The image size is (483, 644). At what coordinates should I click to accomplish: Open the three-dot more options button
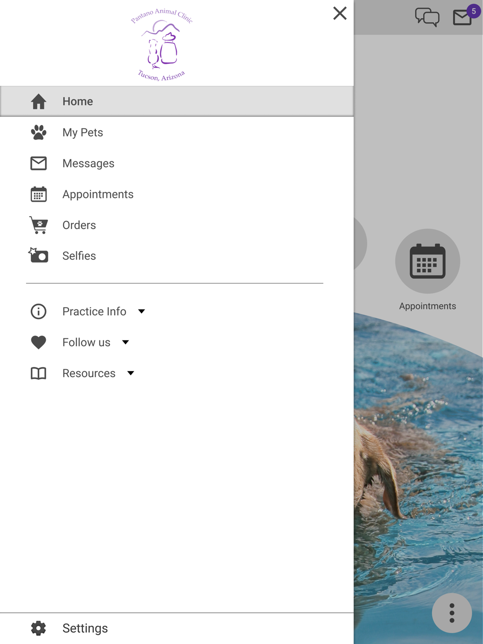[x=452, y=613]
